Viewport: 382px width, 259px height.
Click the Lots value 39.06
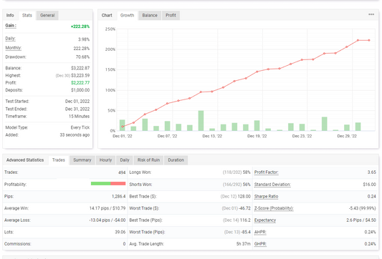pyautogui.click(x=120, y=232)
